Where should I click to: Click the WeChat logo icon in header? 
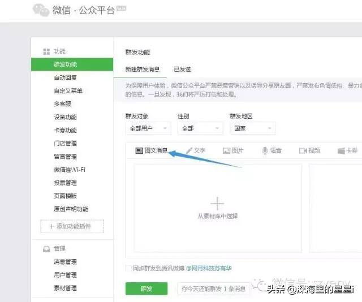(x=41, y=10)
